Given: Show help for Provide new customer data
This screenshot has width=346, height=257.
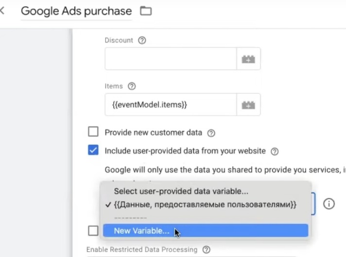Looking at the screenshot, I should click(211, 133).
